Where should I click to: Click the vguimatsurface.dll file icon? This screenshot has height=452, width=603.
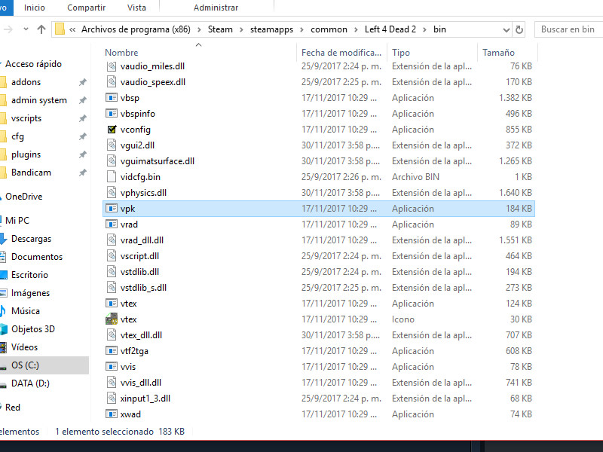click(x=112, y=161)
